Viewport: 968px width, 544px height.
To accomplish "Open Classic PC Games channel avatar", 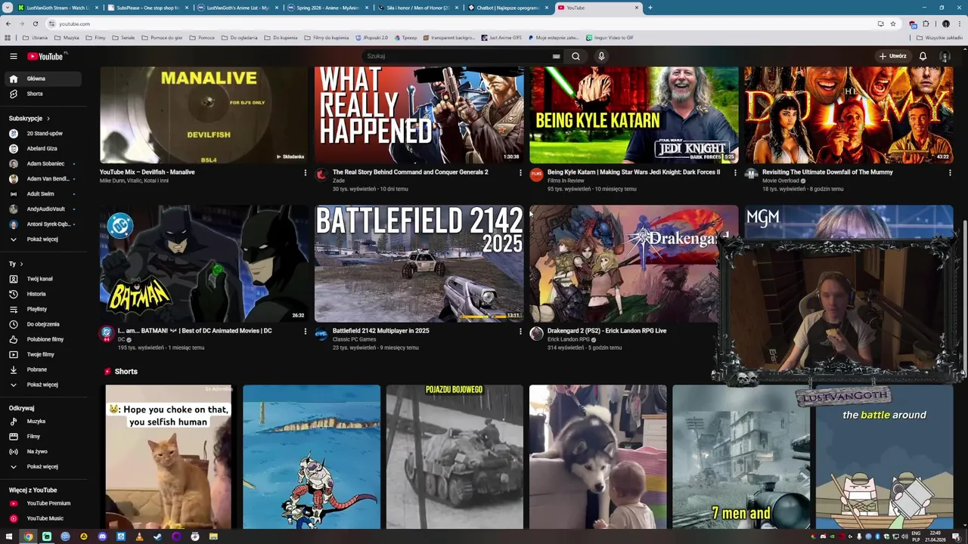I will [321, 334].
